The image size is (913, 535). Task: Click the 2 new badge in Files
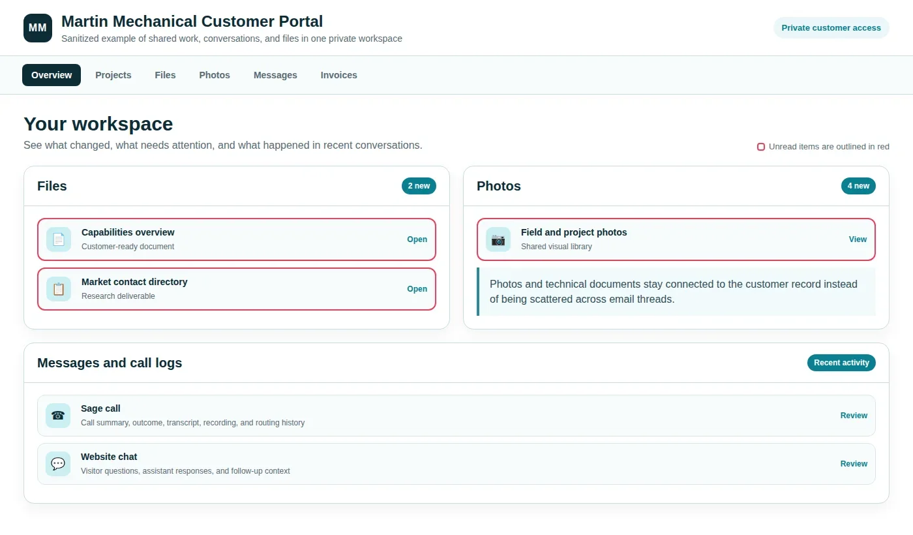(419, 186)
